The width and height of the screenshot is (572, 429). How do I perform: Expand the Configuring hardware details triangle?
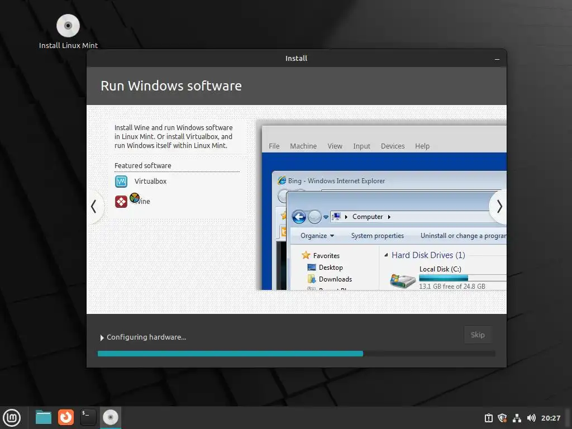click(x=102, y=338)
